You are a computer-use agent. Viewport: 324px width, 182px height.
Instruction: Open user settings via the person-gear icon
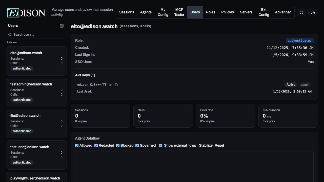tap(313, 12)
